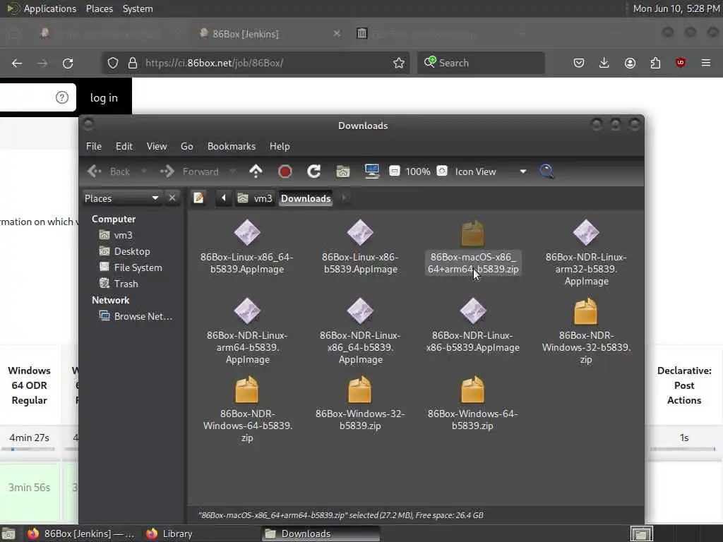Image resolution: width=723 pixels, height=542 pixels.
Task: Open Browse Network in sidebar
Action: 136,316
